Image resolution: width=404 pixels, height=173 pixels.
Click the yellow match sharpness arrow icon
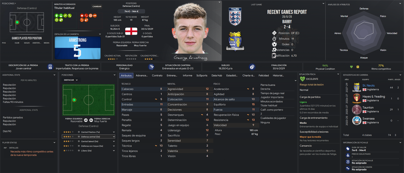point(358,67)
